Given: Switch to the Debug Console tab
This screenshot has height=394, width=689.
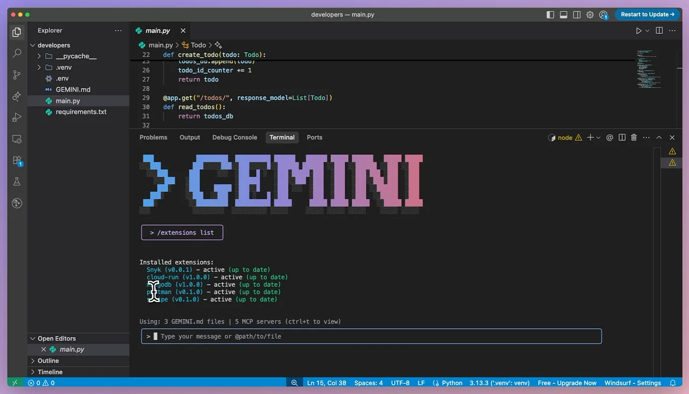Looking at the screenshot, I should 234,137.
